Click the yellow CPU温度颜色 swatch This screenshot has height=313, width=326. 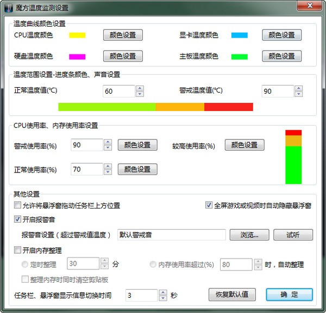pyautogui.click(x=77, y=35)
